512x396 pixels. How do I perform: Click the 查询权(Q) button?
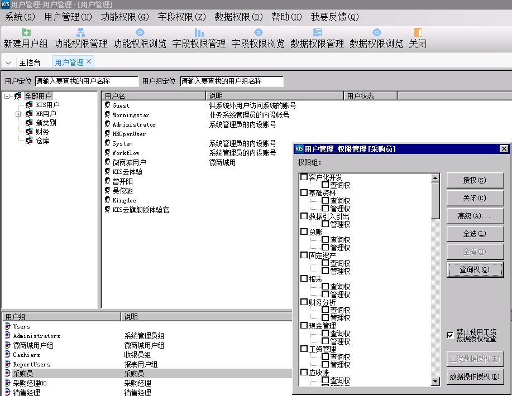tap(475, 269)
